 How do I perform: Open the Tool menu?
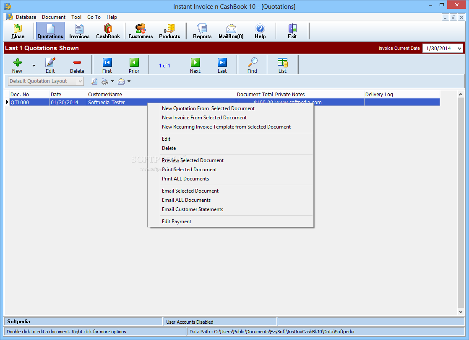[x=76, y=17]
